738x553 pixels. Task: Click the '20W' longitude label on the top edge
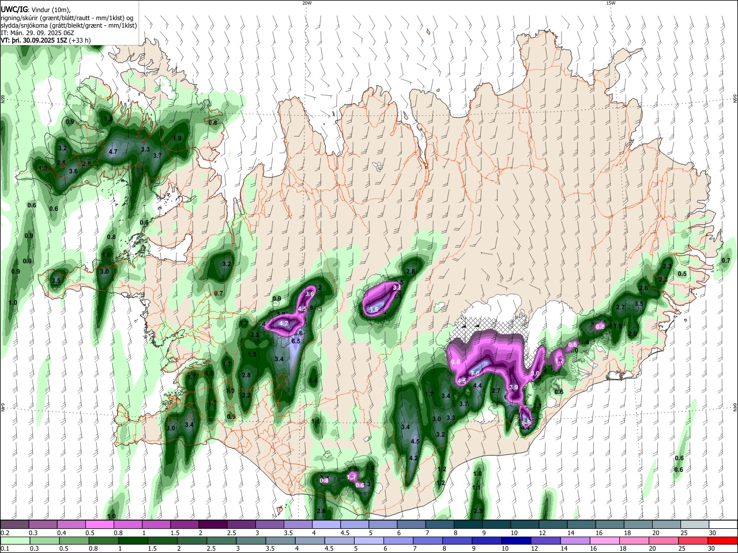pos(307,3)
